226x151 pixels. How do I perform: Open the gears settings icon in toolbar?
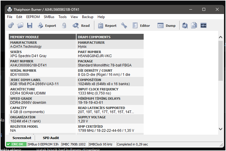[x=11, y=25]
